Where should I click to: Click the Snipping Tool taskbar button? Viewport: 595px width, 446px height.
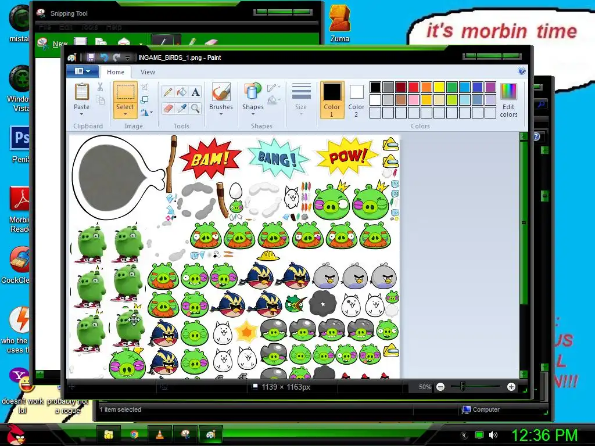coord(185,434)
